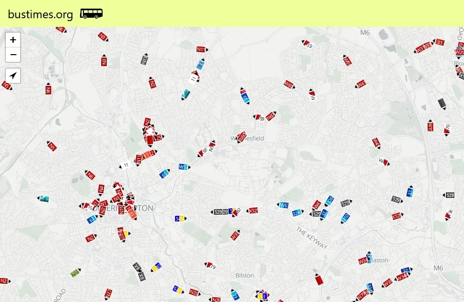The image size is (464, 302).
Task: Select the red X52 bus marker
Action: pos(396,216)
